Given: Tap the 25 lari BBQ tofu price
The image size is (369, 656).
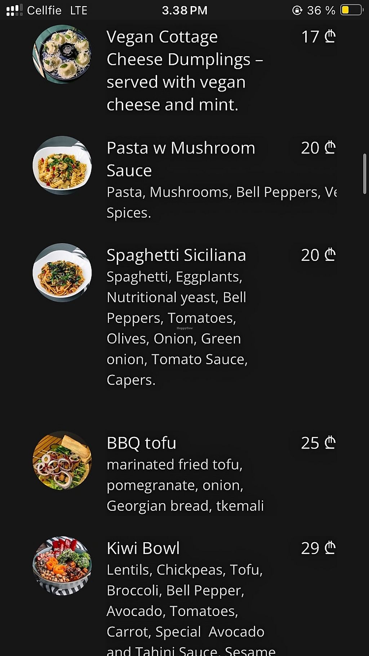Looking at the screenshot, I should (318, 443).
